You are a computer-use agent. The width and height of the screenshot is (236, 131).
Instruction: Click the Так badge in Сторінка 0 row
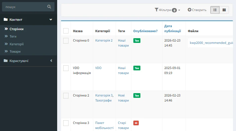pyautogui.click(x=137, y=41)
